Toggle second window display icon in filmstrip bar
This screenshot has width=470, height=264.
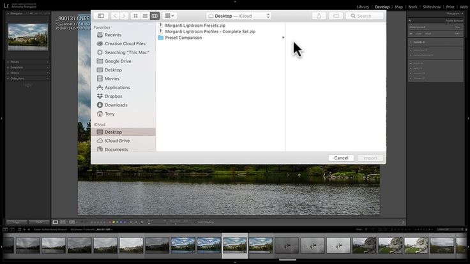(x=12, y=230)
